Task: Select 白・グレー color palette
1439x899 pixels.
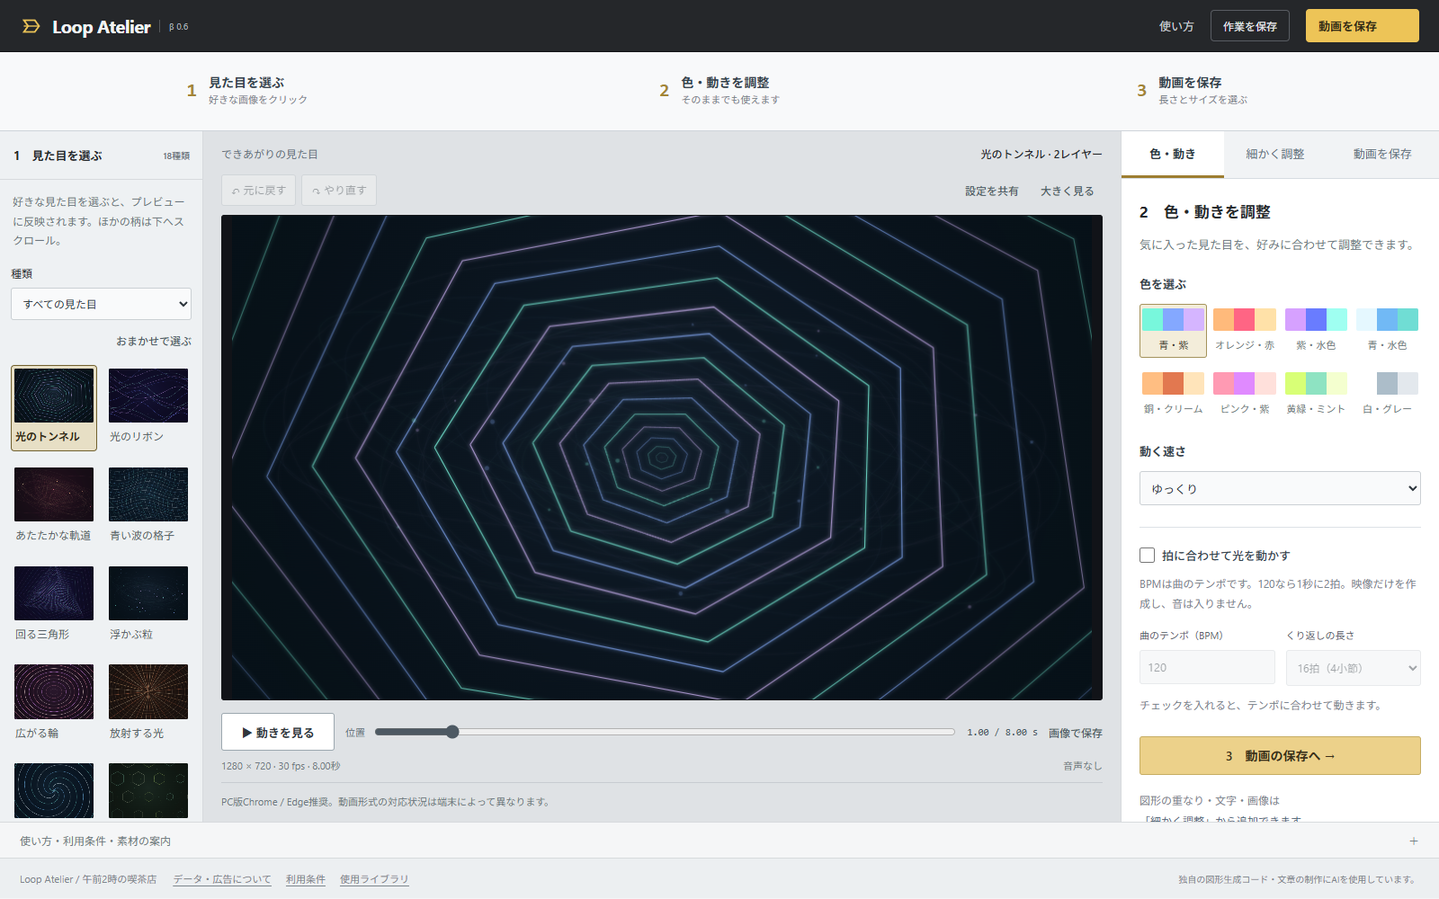Action: [1387, 394]
